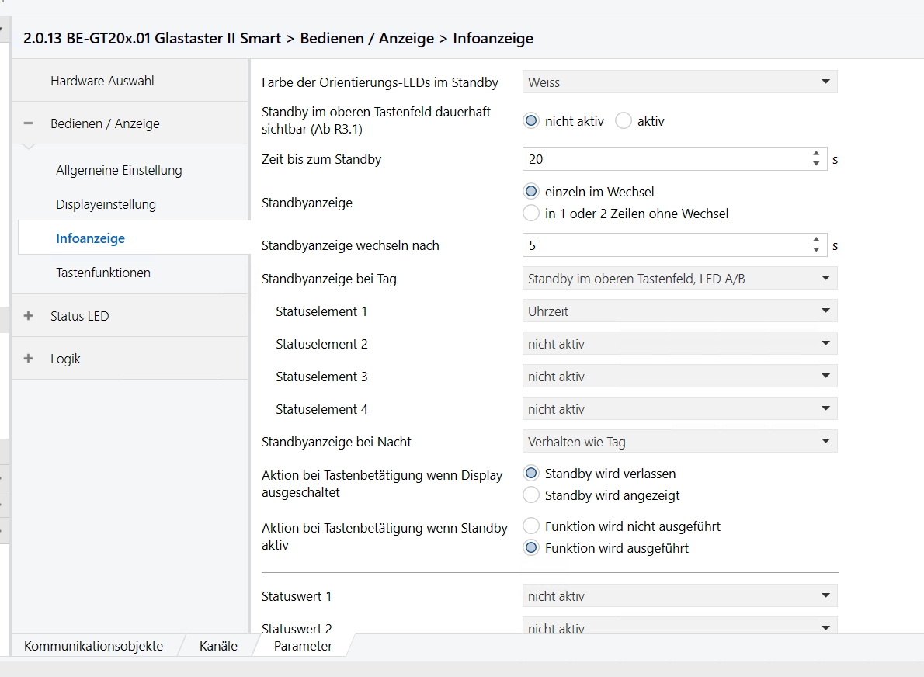Expand the Logik section
The image size is (924, 677).
29,359
